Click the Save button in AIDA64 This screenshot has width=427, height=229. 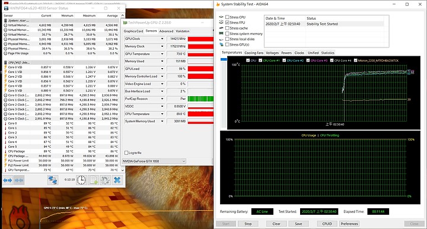[x=298, y=224]
